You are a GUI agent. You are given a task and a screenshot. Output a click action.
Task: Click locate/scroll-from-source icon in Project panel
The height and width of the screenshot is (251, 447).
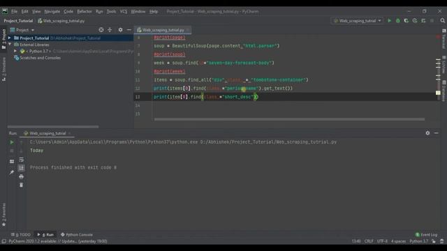[x=101, y=29]
